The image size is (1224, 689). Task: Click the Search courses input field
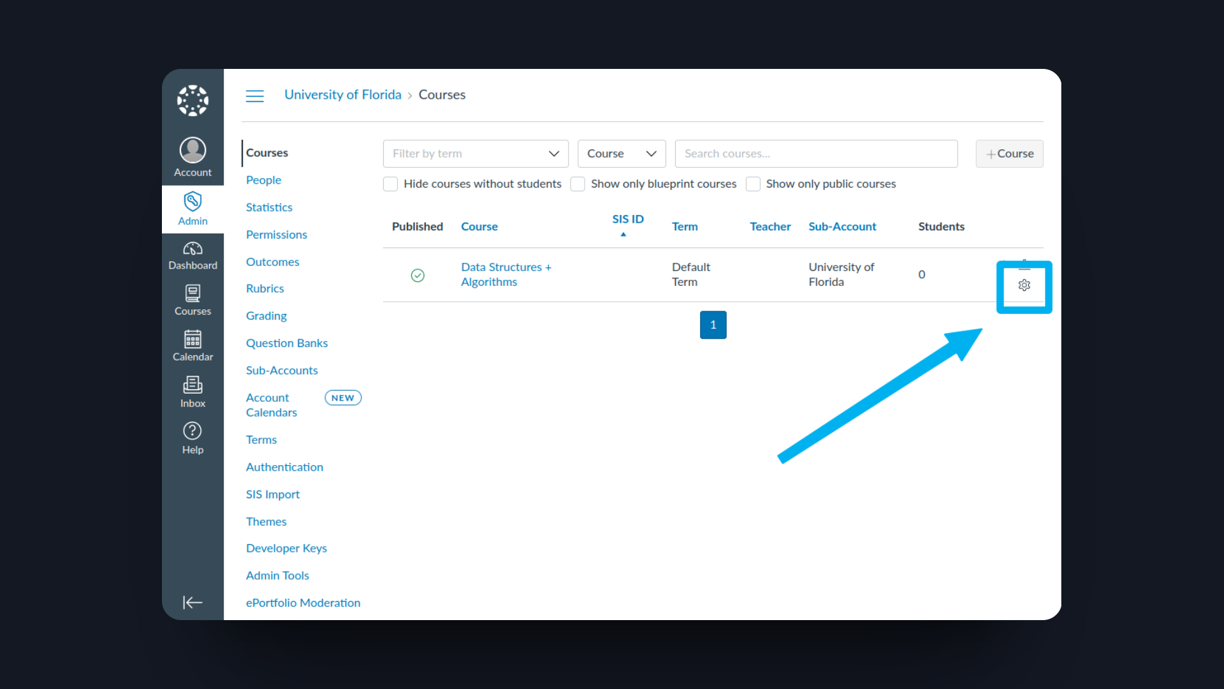(x=816, y=153)
